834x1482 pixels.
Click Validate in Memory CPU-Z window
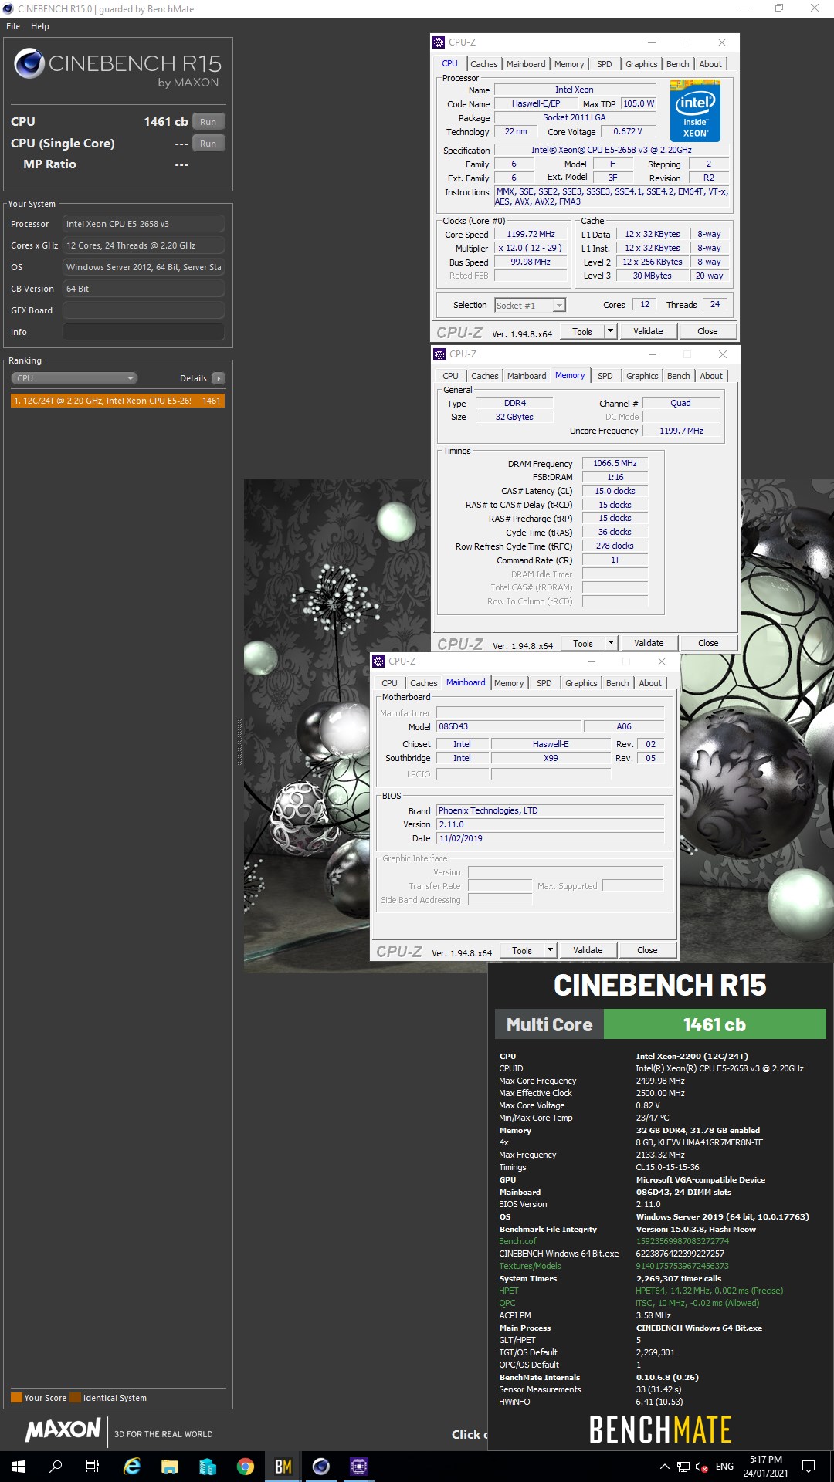pyautogui.click(x=649, y=643)
